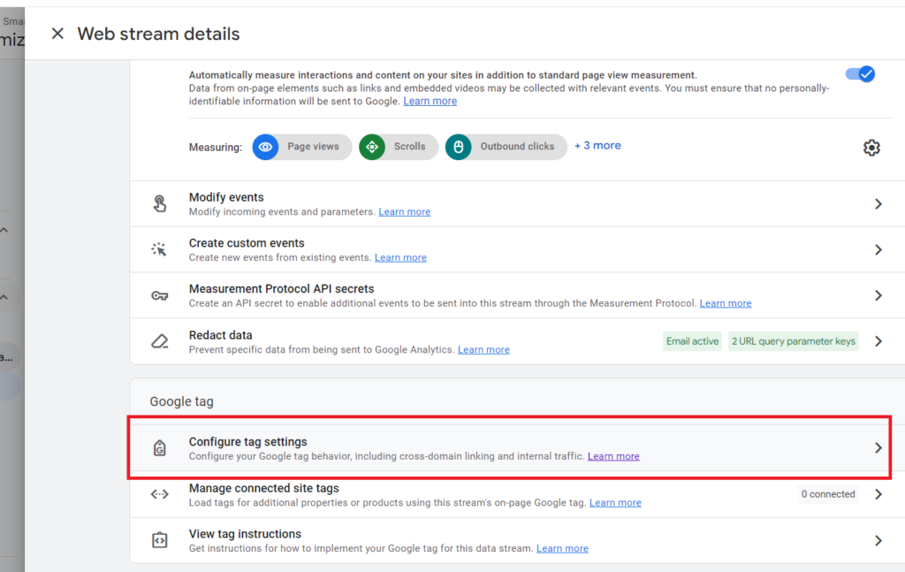Open Learn more link for Modify events
This screenshot has width=905, height=572.
pyautogui.click(x=405, y=212)
